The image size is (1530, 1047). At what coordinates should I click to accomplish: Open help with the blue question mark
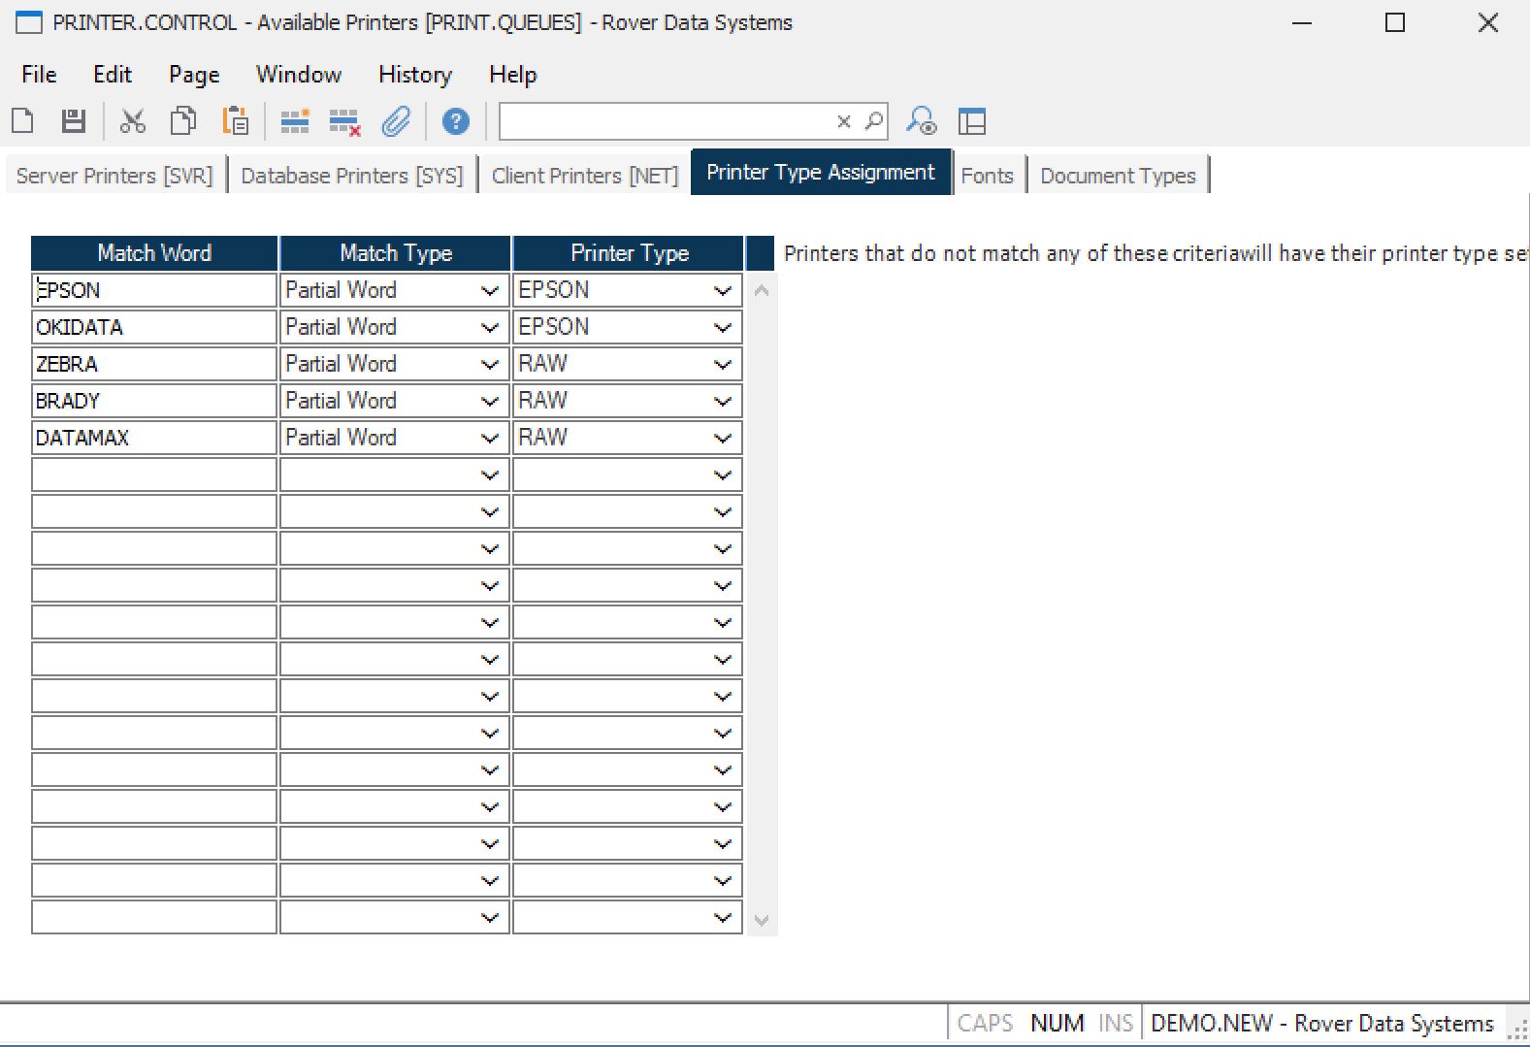[x=455, y=121]
